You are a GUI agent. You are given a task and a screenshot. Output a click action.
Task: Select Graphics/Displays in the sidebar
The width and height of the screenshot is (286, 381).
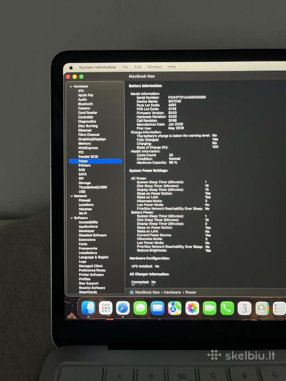coord(92,139)
